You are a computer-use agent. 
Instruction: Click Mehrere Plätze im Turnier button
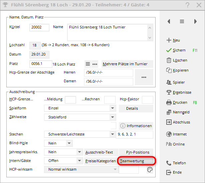[x=127, y=64]
